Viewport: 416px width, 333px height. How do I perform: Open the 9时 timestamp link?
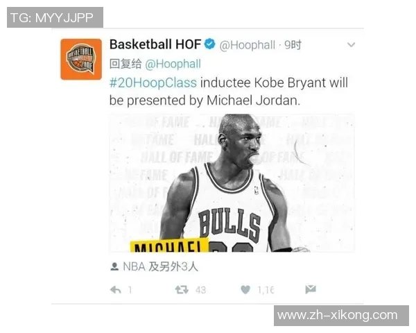tap(293, 45)
